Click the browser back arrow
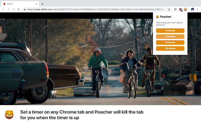This screenshot has width=201, height=125. [3, 9]
